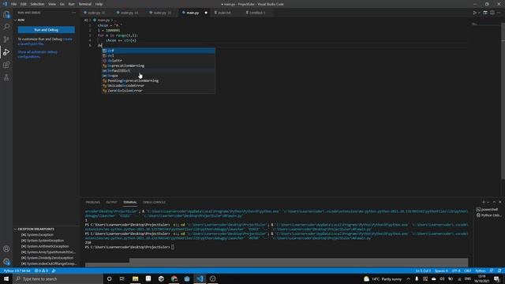Click the feedback icon in status bar
505x284 pixels.
tap(492, 271)
